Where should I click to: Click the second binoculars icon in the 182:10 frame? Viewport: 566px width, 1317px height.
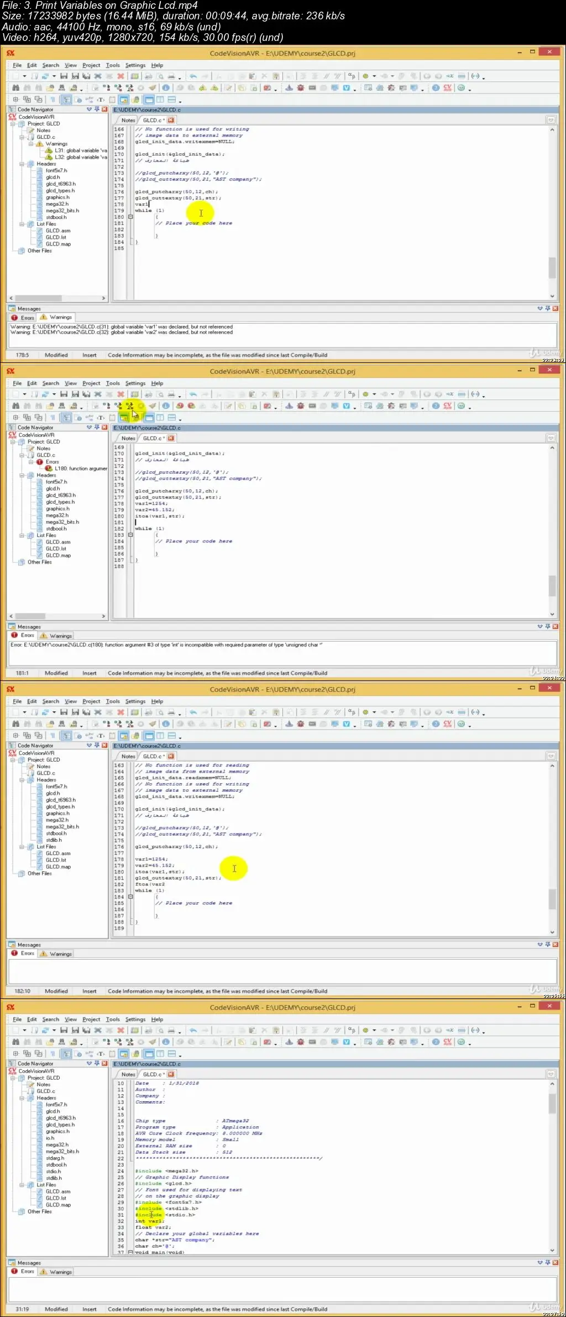point(27,724)
